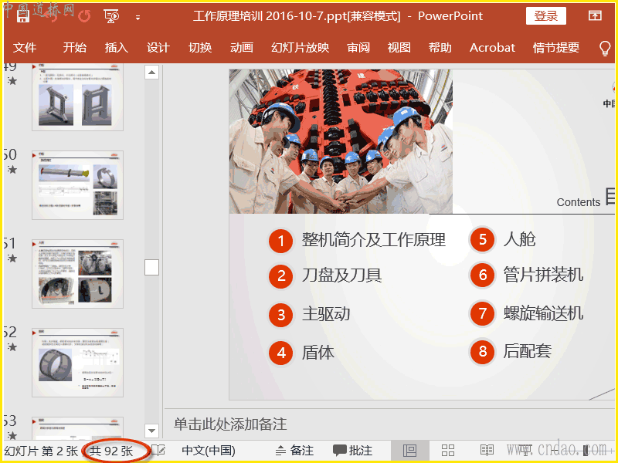Click the notes field 单击此处添加备注

(x=230, y=424)
